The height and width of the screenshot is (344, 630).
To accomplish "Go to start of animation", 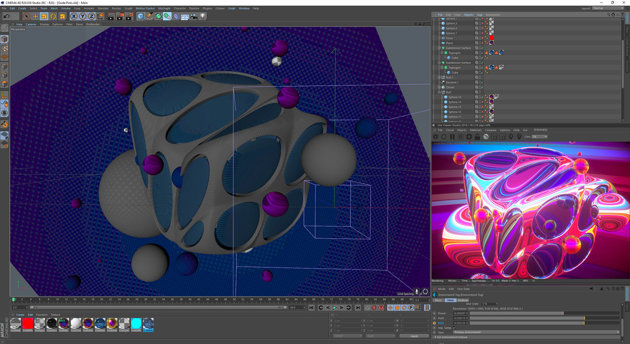I will tap(311, 308).
